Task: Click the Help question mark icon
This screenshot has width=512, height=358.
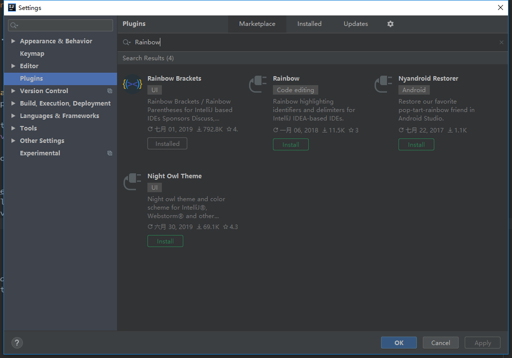Action: tap(17, 343)
